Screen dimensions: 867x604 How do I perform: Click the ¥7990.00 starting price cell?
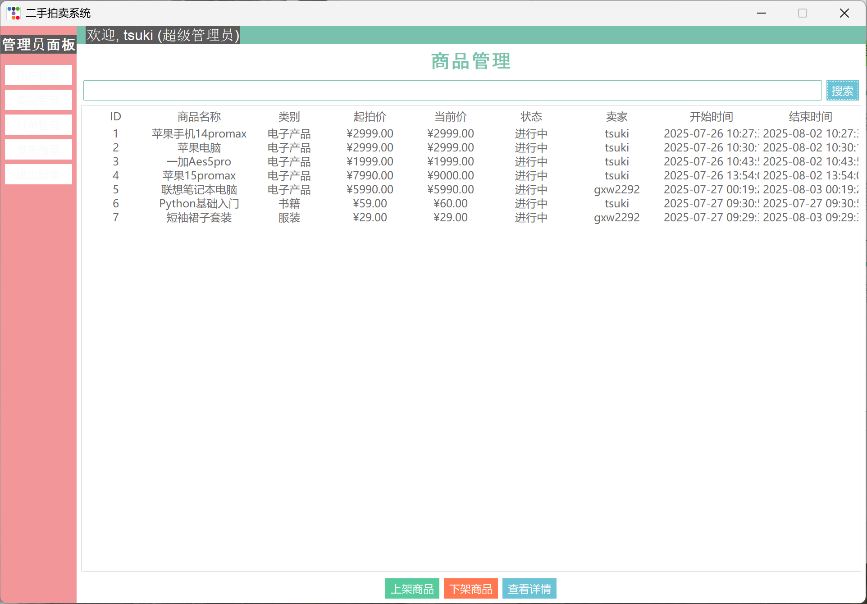point(370,176)
